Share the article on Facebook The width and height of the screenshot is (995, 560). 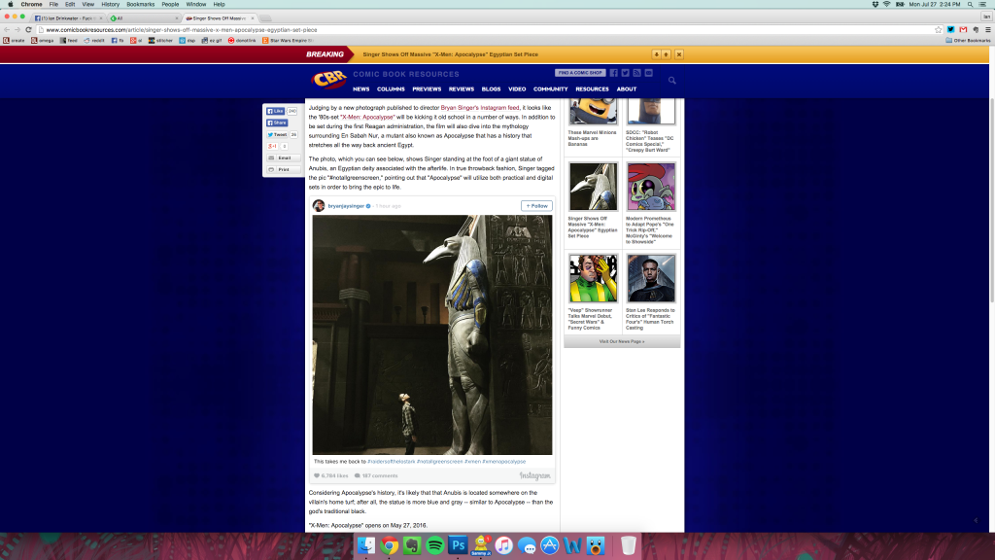pyautogui.click(x=277, y=122)
